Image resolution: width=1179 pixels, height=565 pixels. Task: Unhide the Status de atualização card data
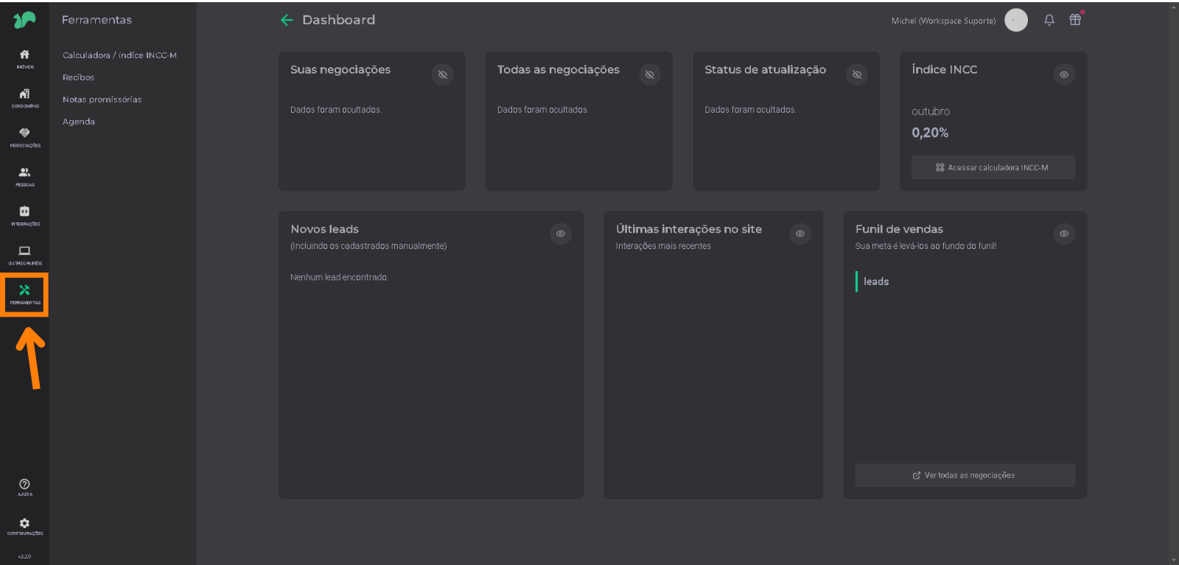point(857,74)
